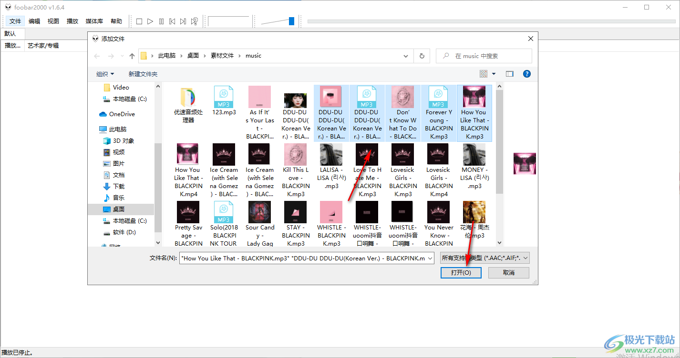
Task: Select MONEY - LISA mp3 file
Action: pyautogui.click(x=474, y=167)
